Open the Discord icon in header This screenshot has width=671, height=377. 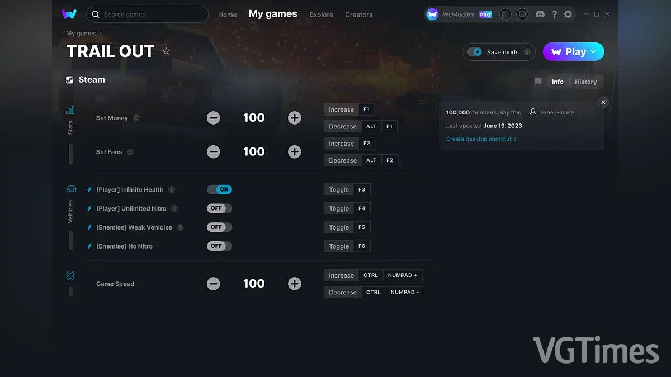[540, 15]
